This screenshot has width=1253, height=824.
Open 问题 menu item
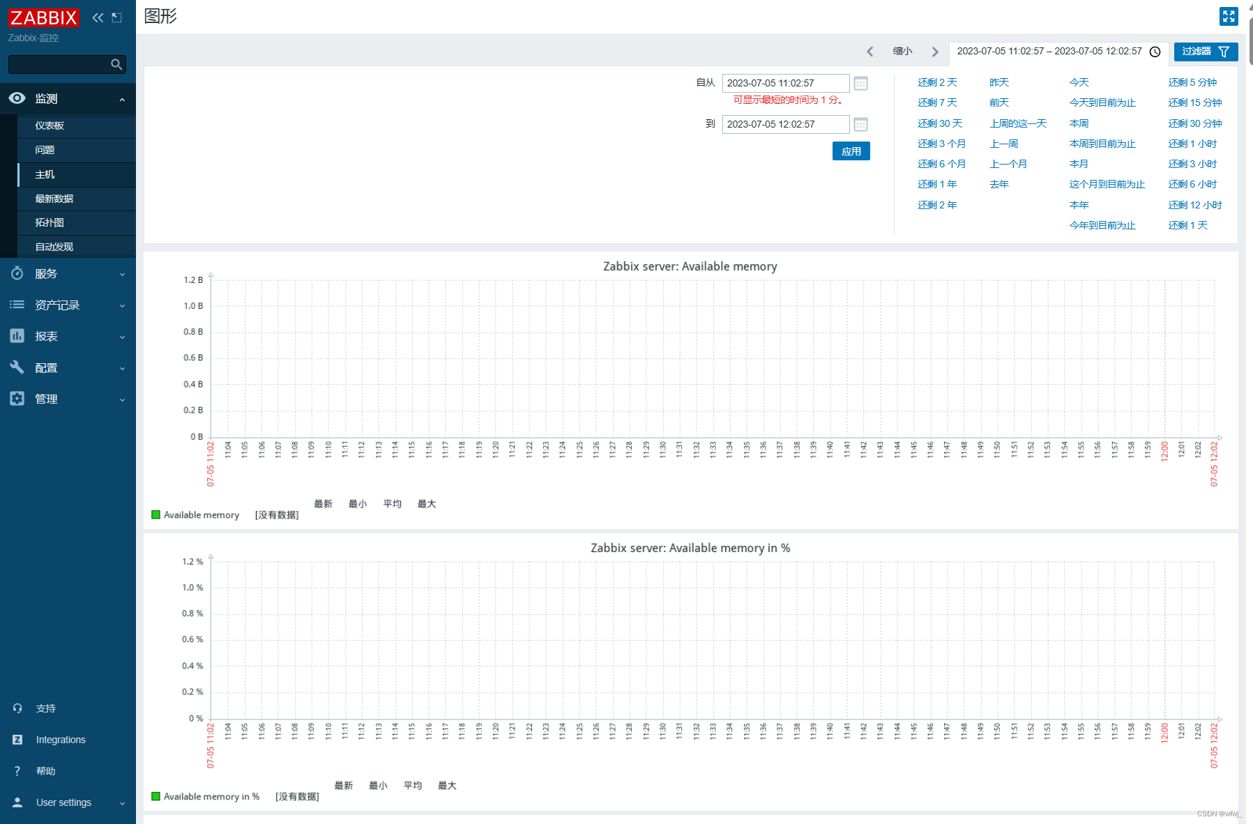(x=77, y=150)
